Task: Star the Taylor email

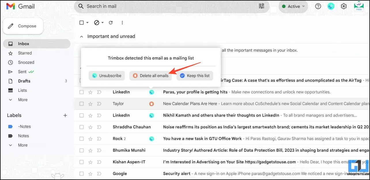Action: pos(90,104)
